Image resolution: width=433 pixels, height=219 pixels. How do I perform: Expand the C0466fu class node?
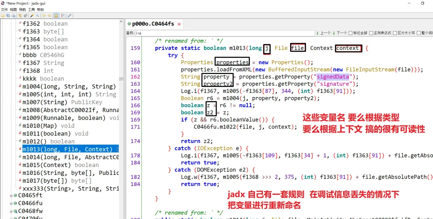point(11,203)
